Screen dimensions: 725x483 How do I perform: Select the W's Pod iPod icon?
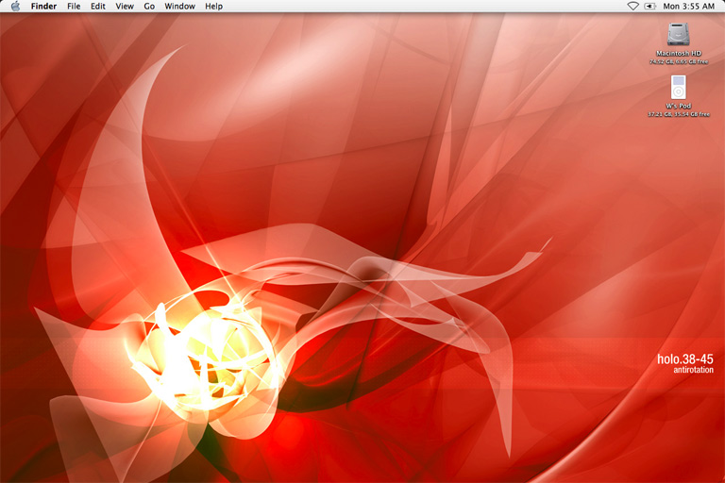pyautogui.click(x=679, y=87)
